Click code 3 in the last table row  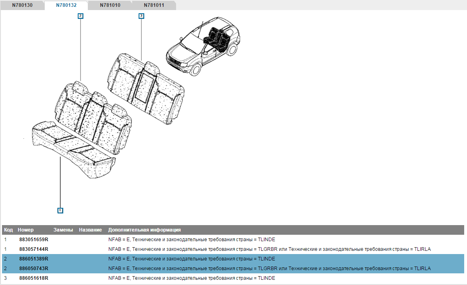[x=5, y=278]
